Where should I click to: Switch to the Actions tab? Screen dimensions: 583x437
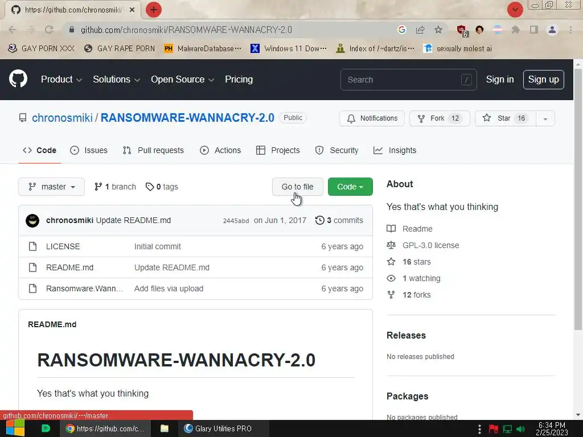tap(220, 150)
